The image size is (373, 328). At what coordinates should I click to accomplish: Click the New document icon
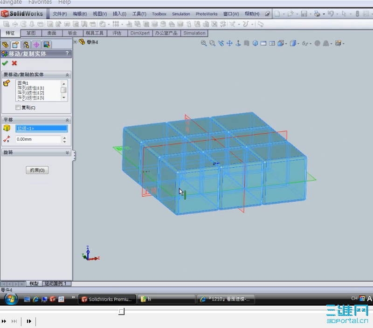coord(277,14)
